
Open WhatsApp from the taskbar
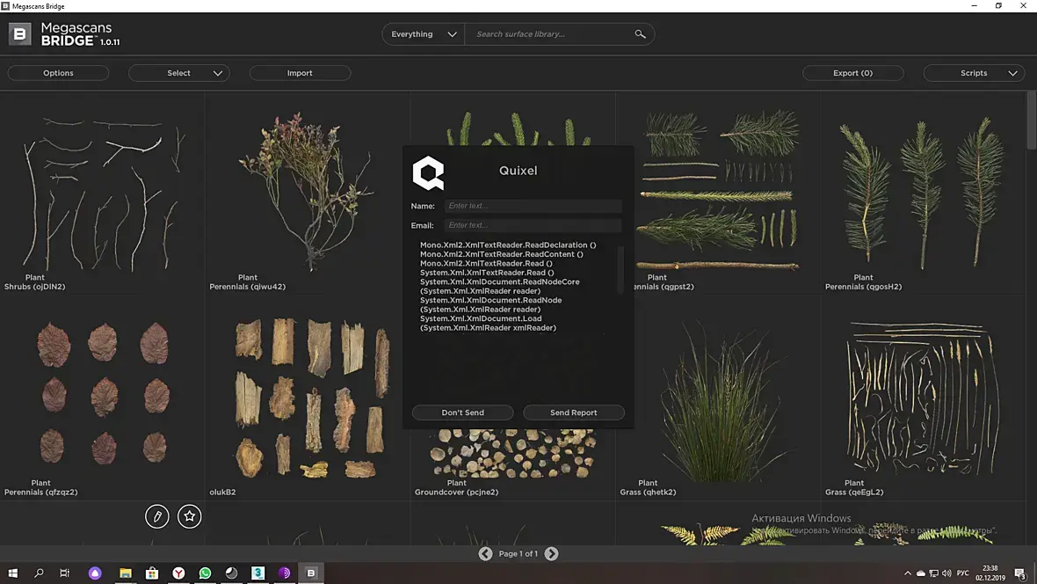(205, 573)
